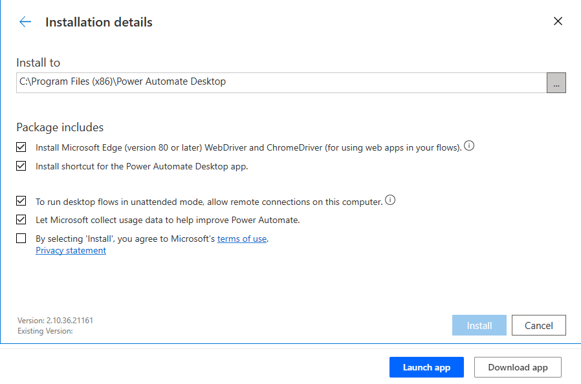Viewport: 581px width, 384px height.
Task: Click the Install to label
Action: (x=38, y=63)
